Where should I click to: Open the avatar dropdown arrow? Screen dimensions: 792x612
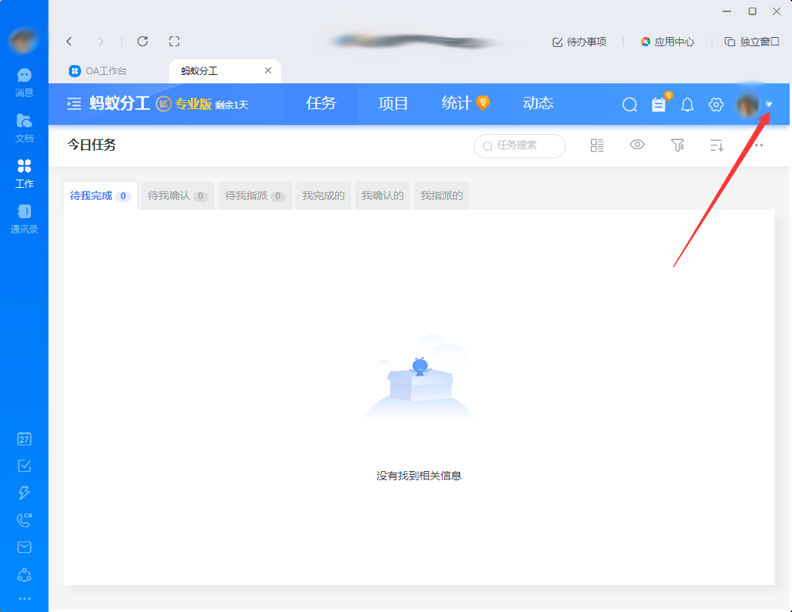[771, 105]
